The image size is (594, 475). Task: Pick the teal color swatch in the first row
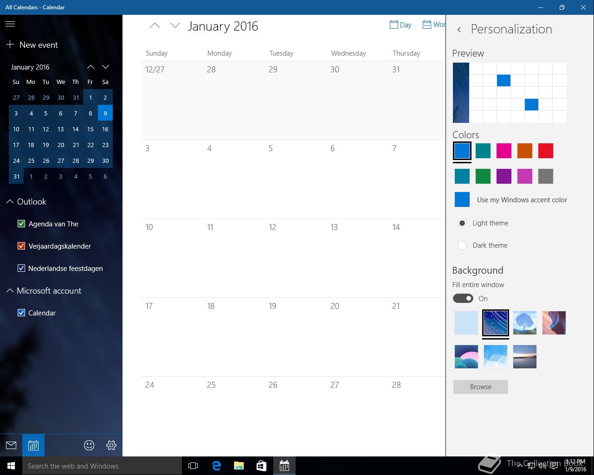point(483,151)
